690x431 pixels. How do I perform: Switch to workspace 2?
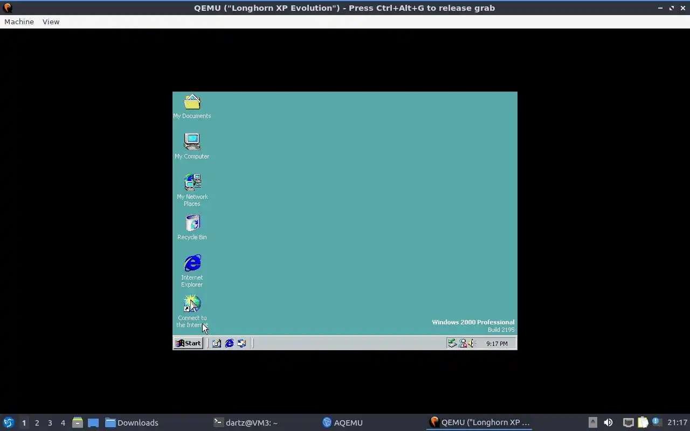[37, 423]
